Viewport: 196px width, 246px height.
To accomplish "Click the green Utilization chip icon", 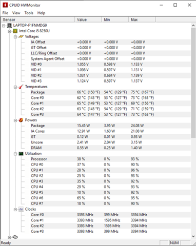I will pos(21,154).
